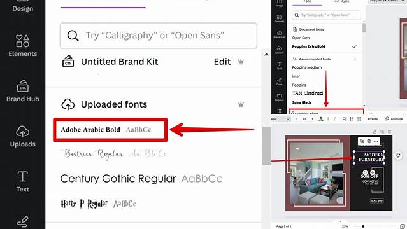This screenshot has width=407, height=229.
Task: Click the font size value 99
Action: (304, 119)
